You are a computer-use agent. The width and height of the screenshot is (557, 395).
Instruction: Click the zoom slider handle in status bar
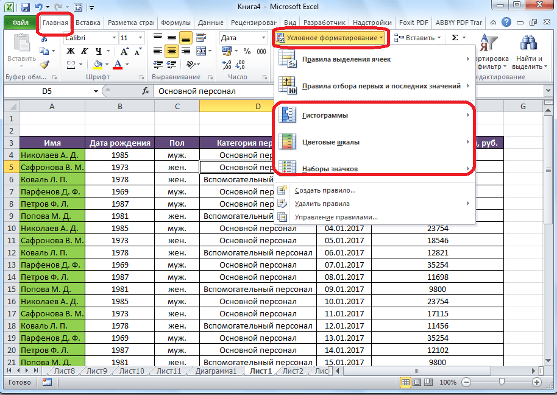(x=502, y=382)
